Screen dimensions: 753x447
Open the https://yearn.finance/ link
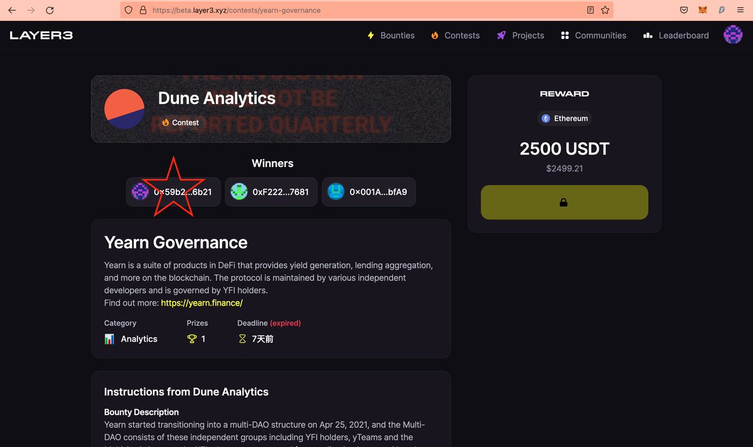click(201, 303)
